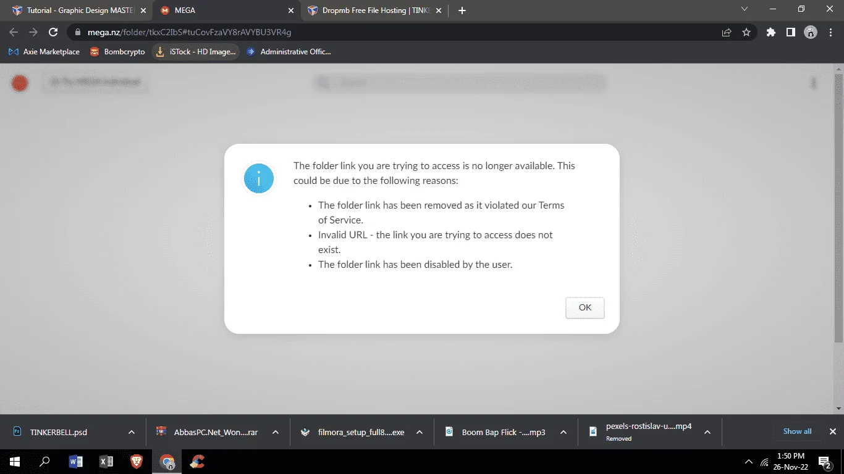Expand options for TINKERBELL.psd download
The height and width of the screenshot is (474, 844).
pyautogui.click(x=132, y=432)
